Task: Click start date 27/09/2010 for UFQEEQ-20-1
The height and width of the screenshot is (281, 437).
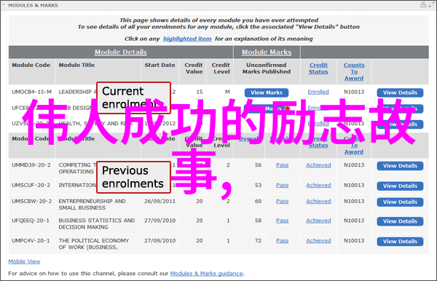Action: (x=160, y=221)
